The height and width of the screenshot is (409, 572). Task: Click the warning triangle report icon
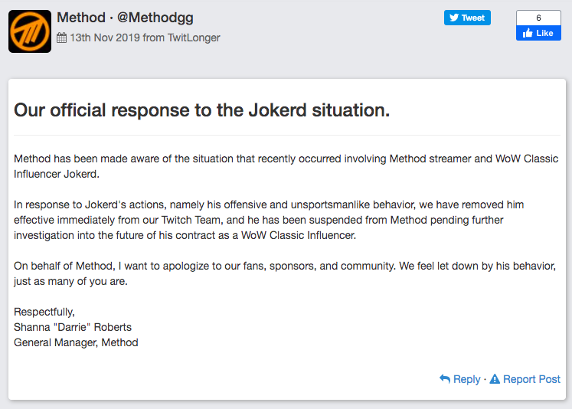tap(495, 379)
